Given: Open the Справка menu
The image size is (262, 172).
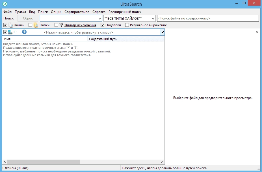Looking at the screenshot, I should (x=99, y=12).
